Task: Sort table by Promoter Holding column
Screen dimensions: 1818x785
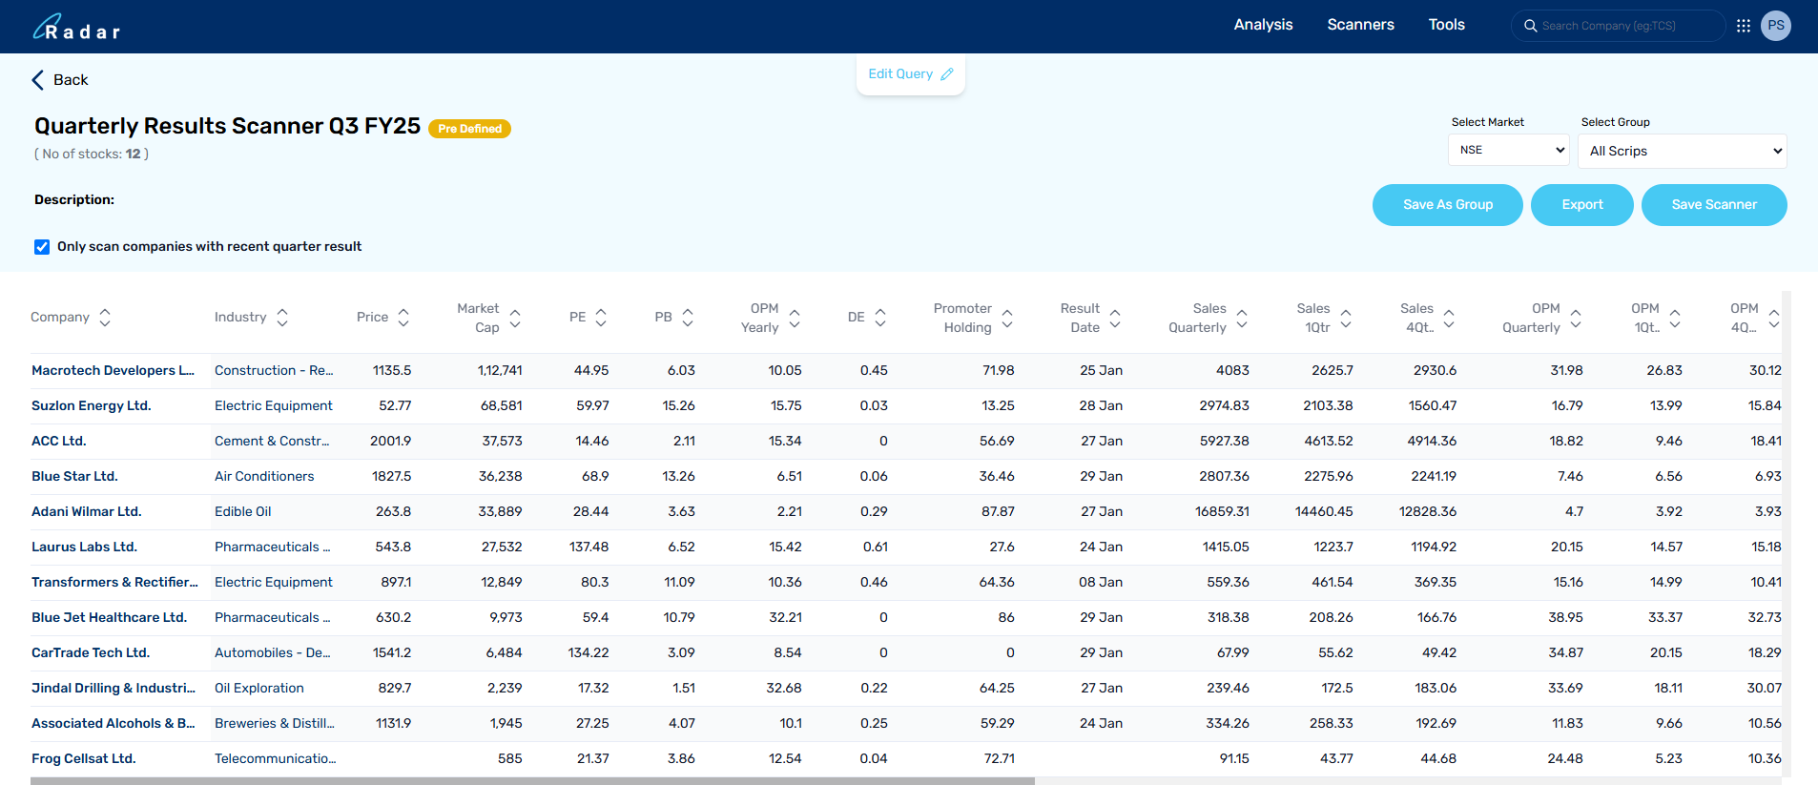Action: (x=1007, y=318)
